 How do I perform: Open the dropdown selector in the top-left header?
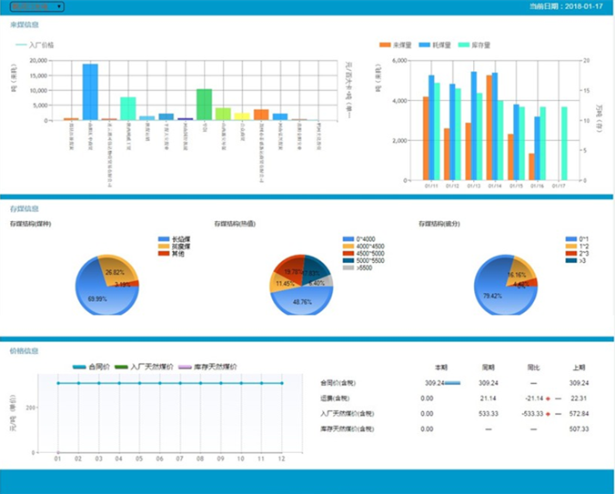click(x=37, y=6)
